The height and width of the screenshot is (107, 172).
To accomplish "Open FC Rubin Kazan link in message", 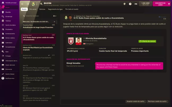I will 119,24.
